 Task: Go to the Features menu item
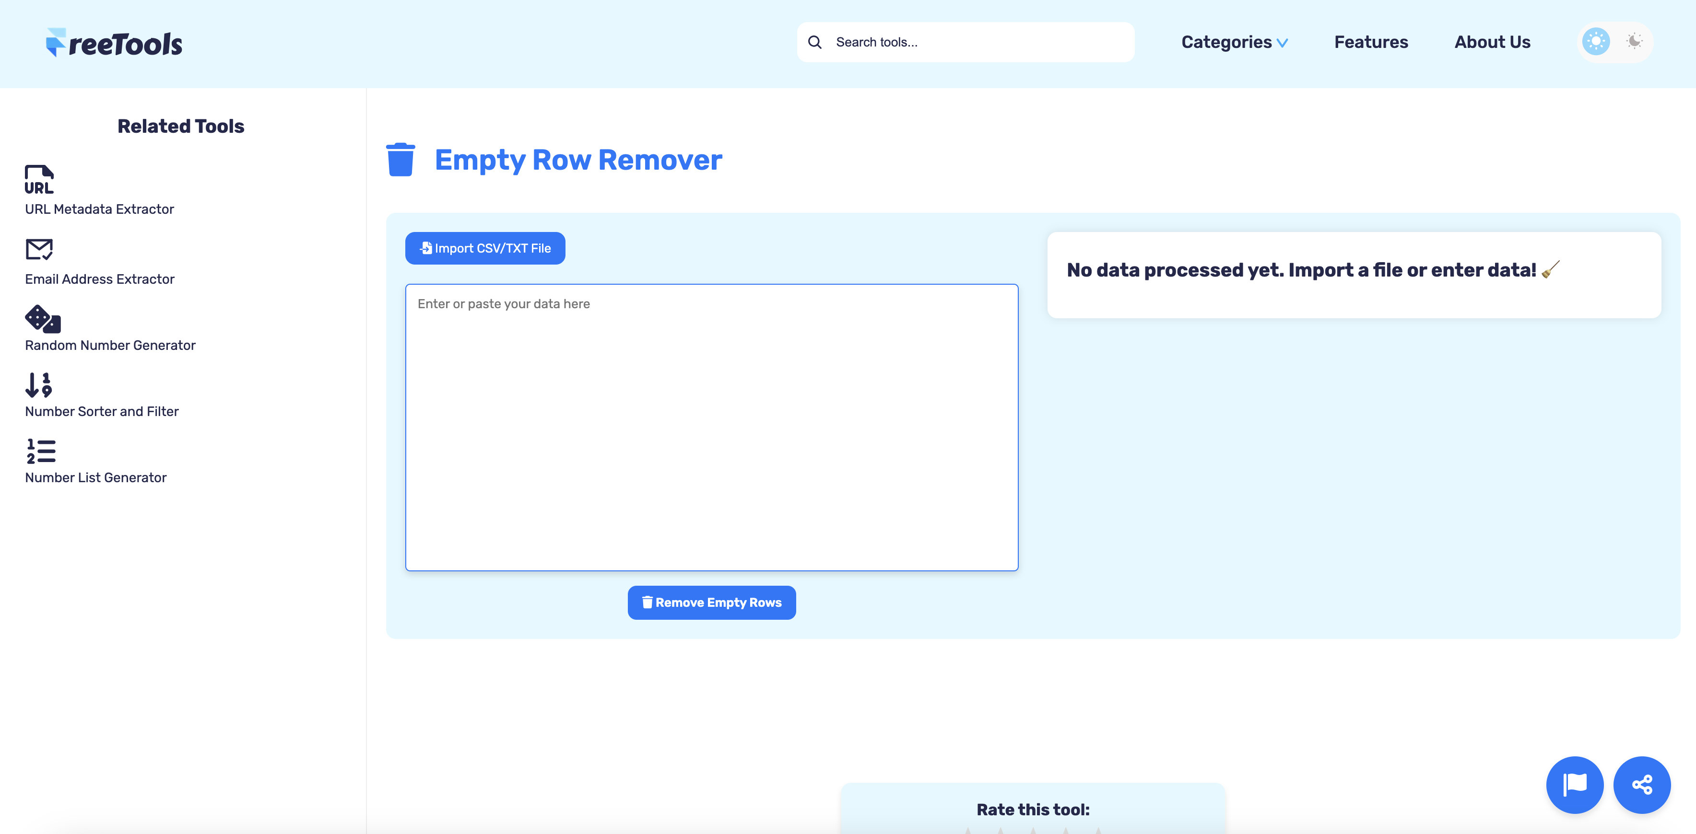(1371, 41)
